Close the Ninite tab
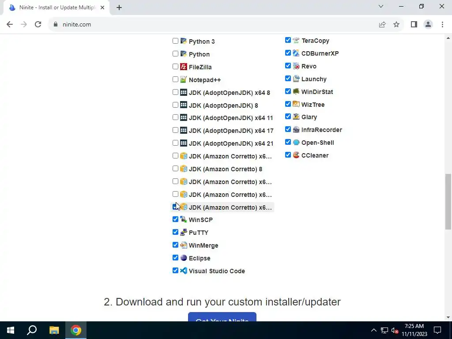Image resolution: width=452 pixels, height=339 pixels. [102, 8]
